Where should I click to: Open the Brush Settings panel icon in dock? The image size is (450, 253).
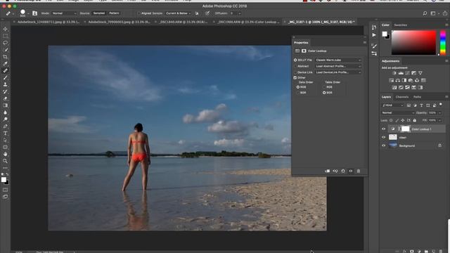374,46
